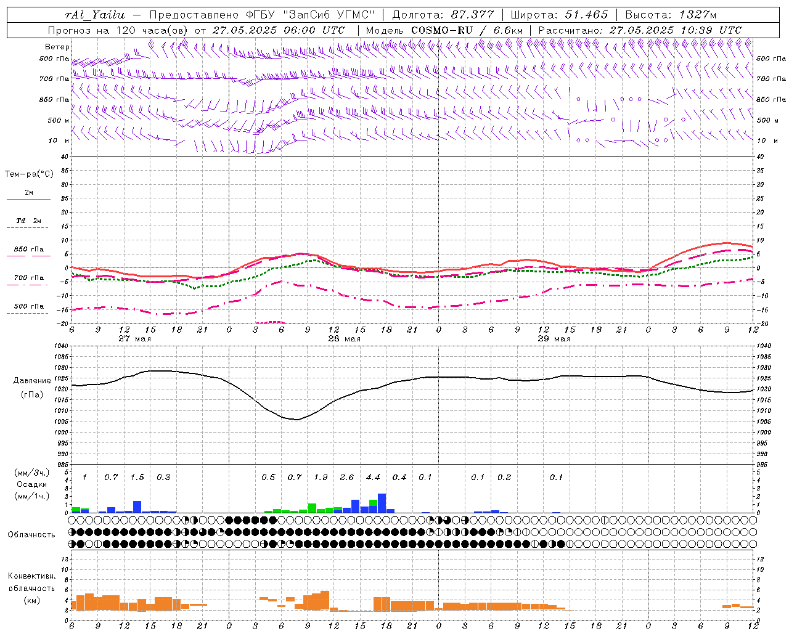Click the 0.4 precipitation total value

click(399, 478)
